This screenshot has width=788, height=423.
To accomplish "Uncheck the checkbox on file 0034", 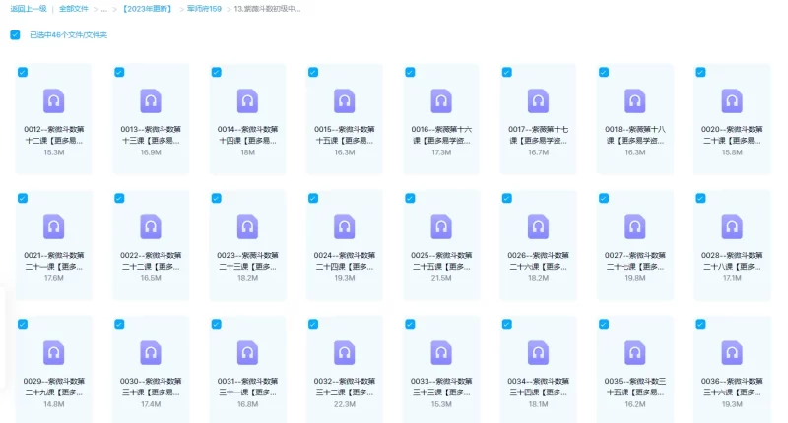I will click(x=505, y=324).
